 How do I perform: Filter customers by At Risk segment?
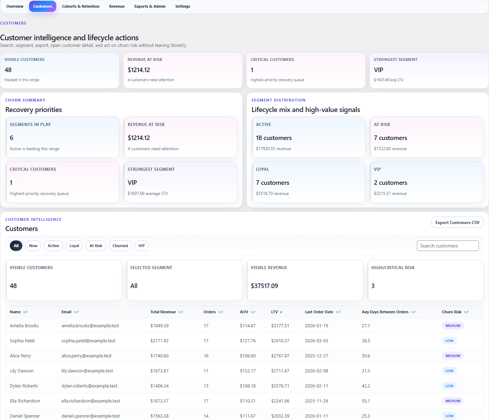96,246
